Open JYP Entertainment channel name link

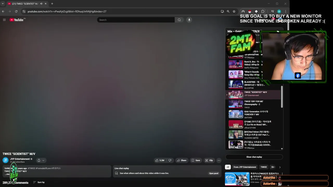tap(20, 159)
